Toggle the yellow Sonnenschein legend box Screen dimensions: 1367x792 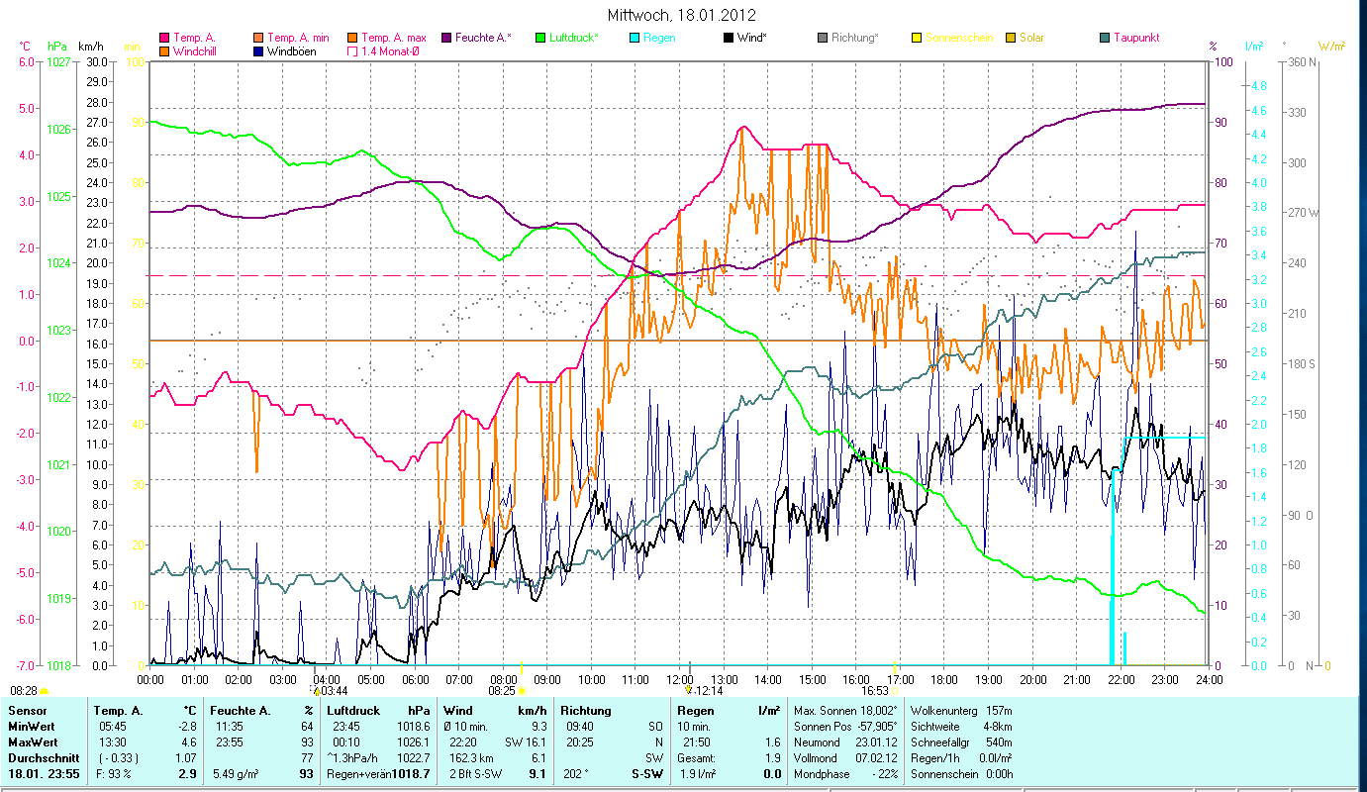tap(918, 38)
